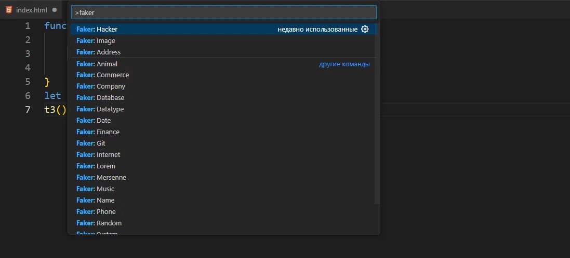The image size is (570, 258).
Task: Run the Faker: Image command
Action: coord(224,40)
